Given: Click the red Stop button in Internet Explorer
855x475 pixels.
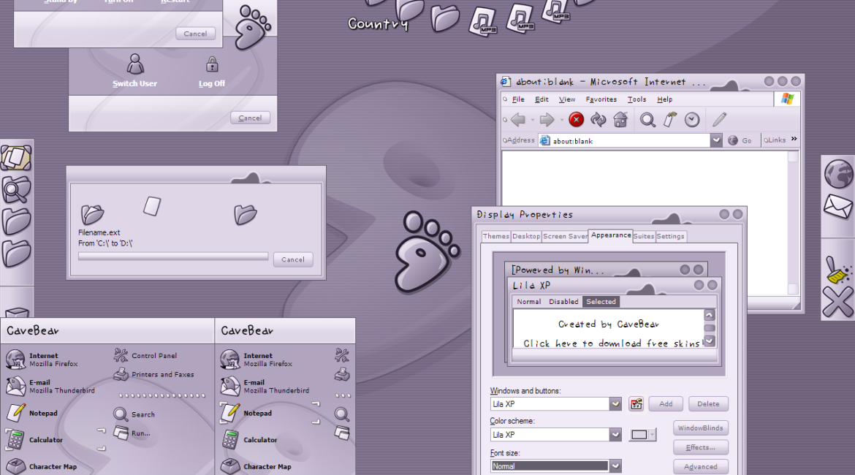Looking at the screenshot, I should [577, 120].
